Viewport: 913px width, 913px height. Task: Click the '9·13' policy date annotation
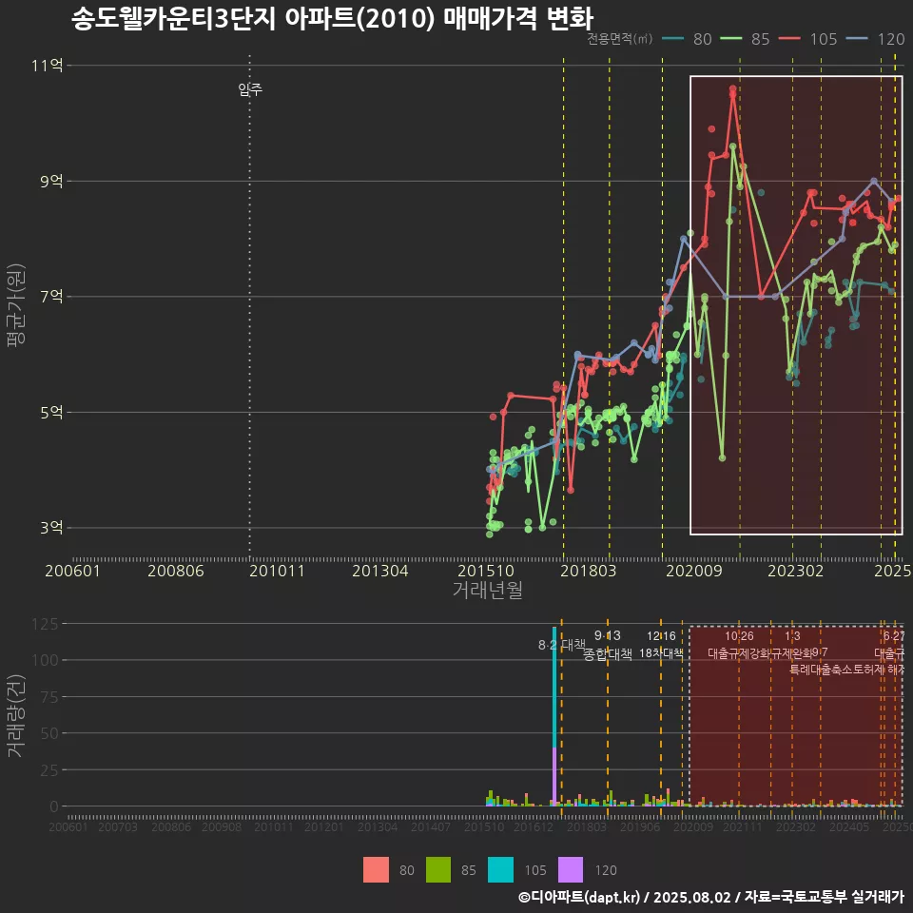[x=608, y=636]
